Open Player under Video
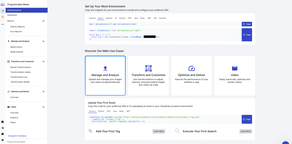 [13, 122]
